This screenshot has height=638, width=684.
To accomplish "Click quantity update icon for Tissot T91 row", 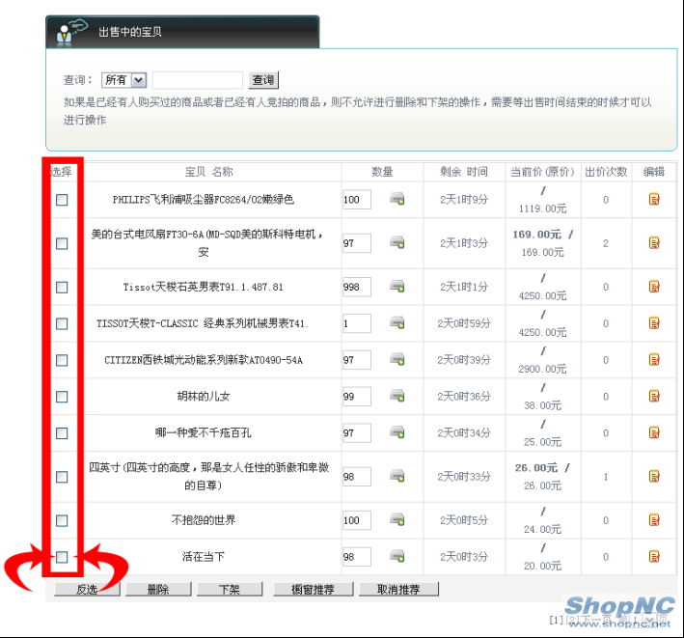I will pos(397,287).
